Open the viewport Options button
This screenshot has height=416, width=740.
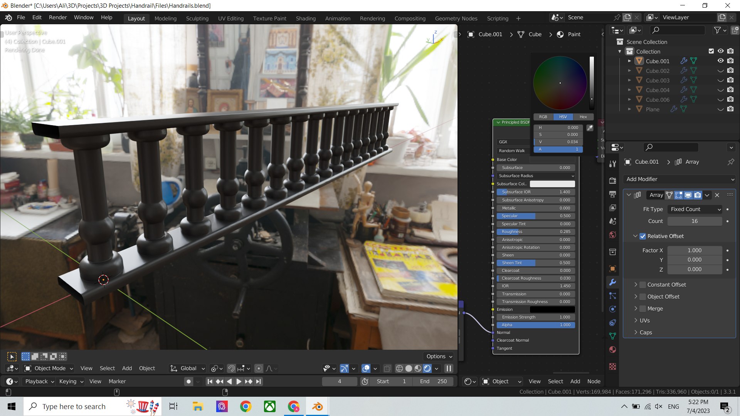point(439,356)
